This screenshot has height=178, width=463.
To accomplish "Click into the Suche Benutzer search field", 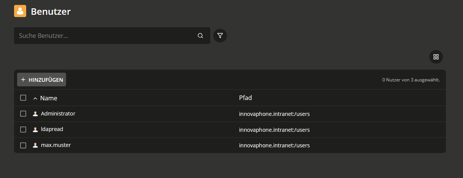I will pos(102,36).
